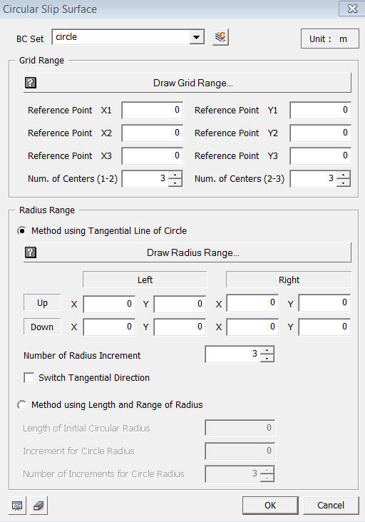Increase Num. of Centers (1-2) value

click(175, 175)
